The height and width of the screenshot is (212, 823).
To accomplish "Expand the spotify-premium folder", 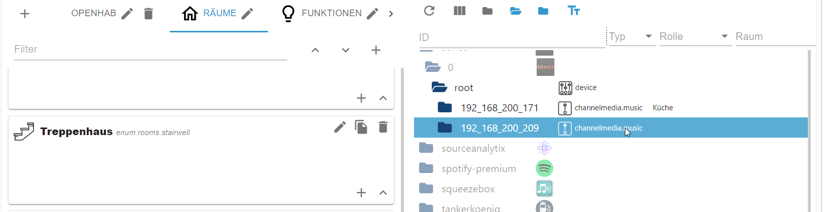I will click(x=478, y=168).
